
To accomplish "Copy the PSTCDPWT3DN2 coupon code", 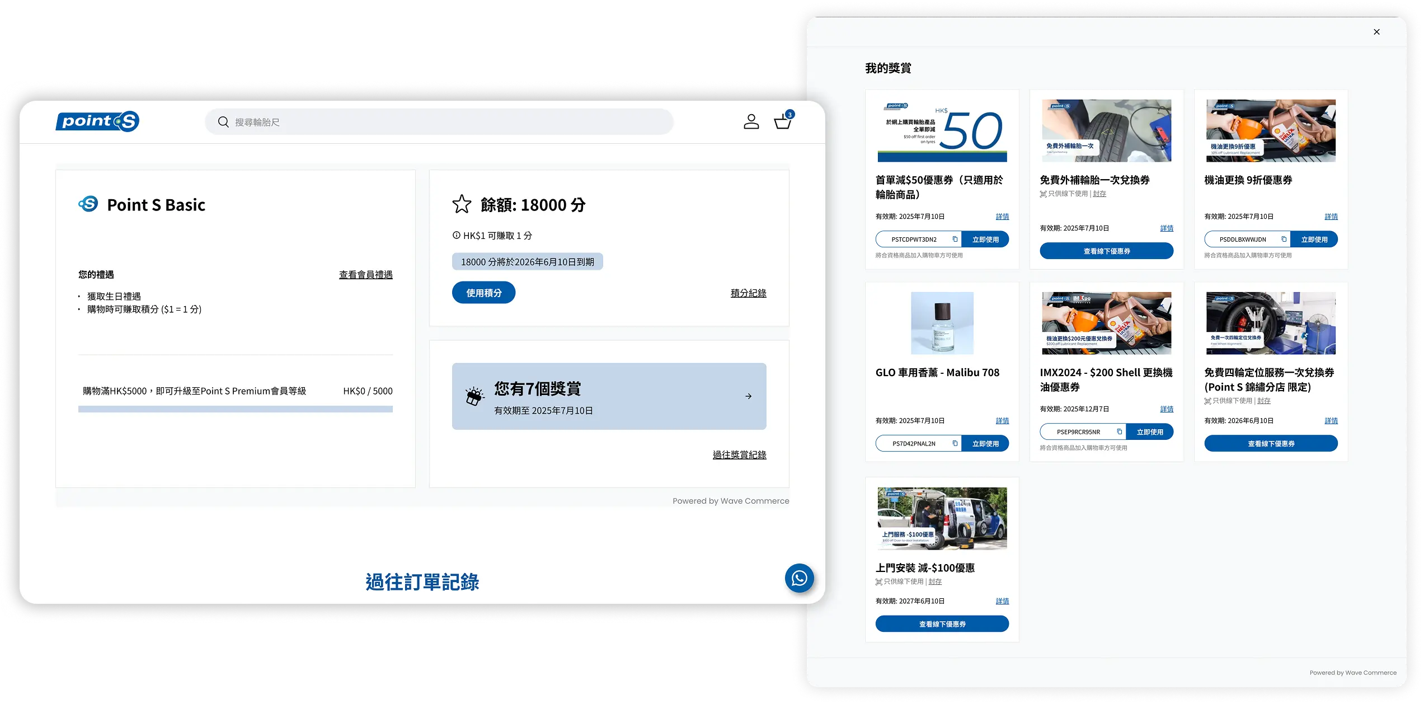I will click(955, 240).
